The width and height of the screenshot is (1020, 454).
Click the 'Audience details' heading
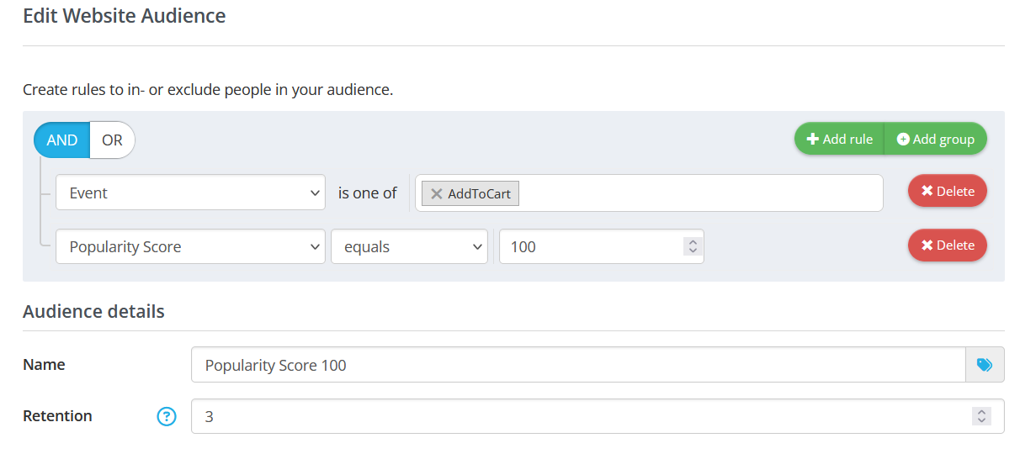(x=93, y=311)
